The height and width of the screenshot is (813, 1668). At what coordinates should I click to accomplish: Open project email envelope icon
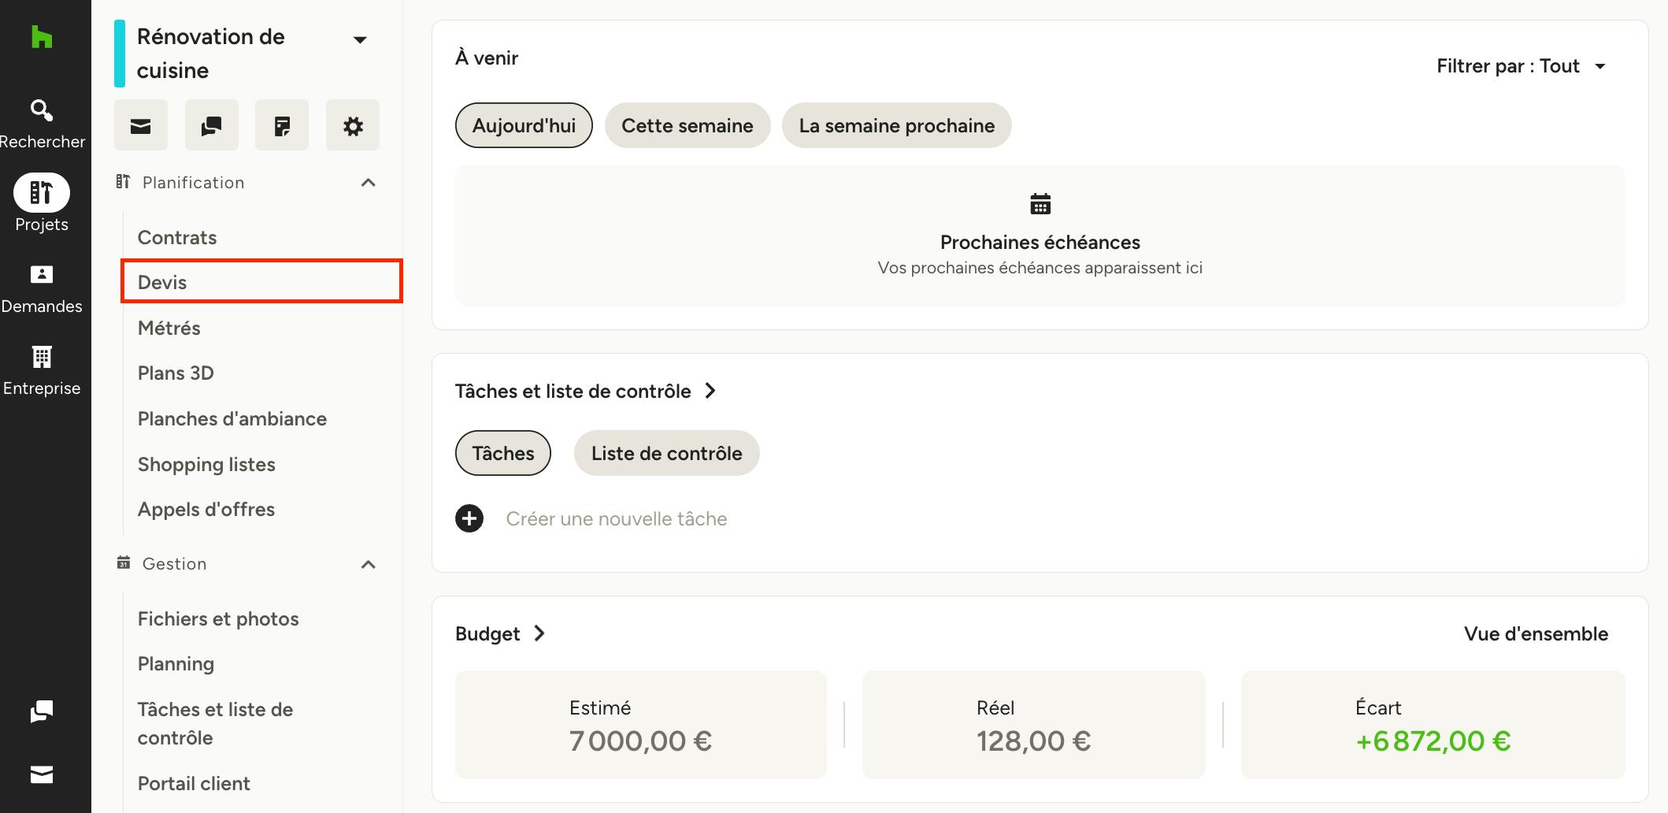[141, 125]
